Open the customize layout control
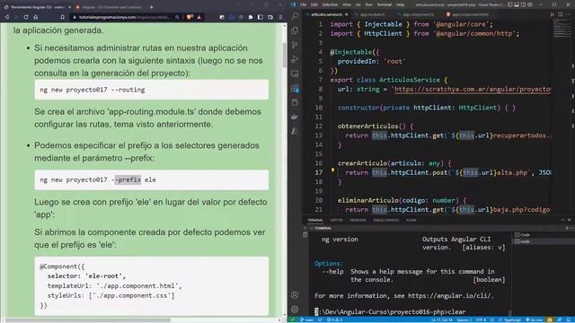The width and height of the screenshot is (575, 323). [x=530, y=4]
